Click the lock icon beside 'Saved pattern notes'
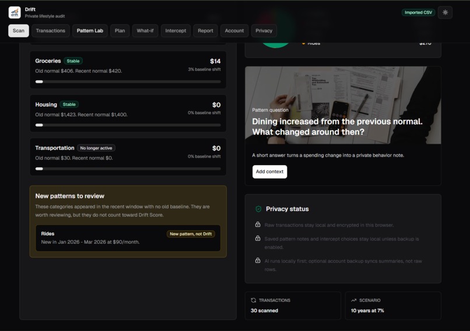This screenshot has height=331, width=470. tap(258, 238)
